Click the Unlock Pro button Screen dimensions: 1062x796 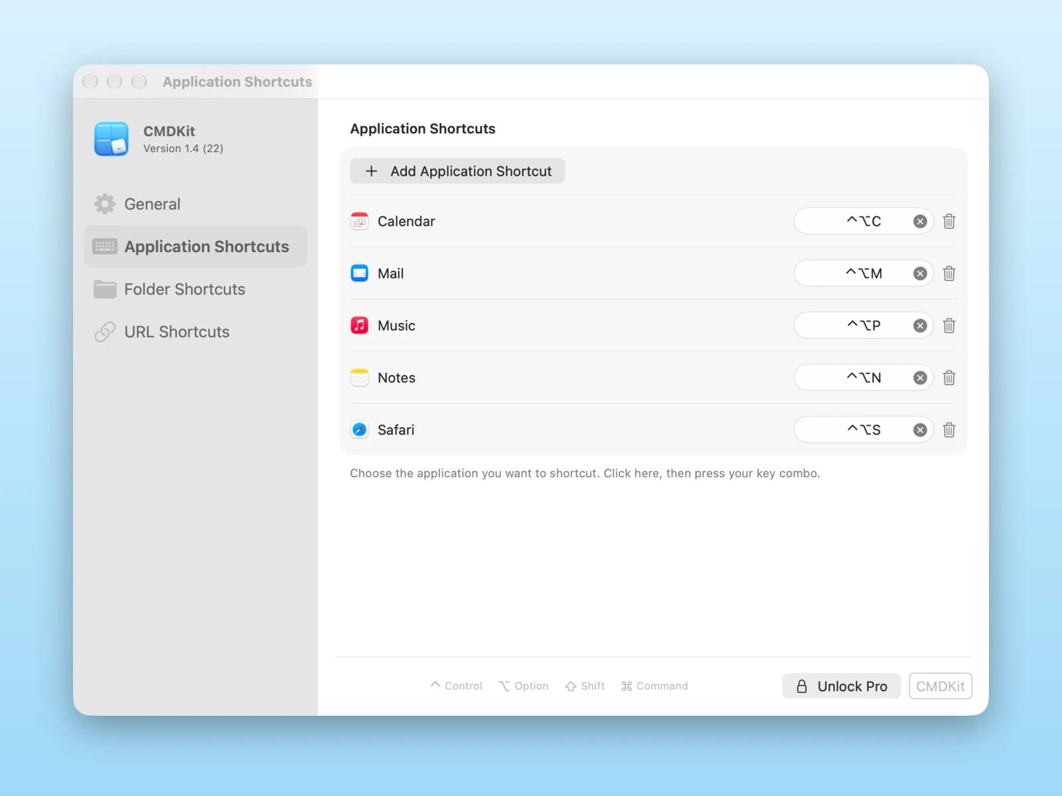coord(841,686)
